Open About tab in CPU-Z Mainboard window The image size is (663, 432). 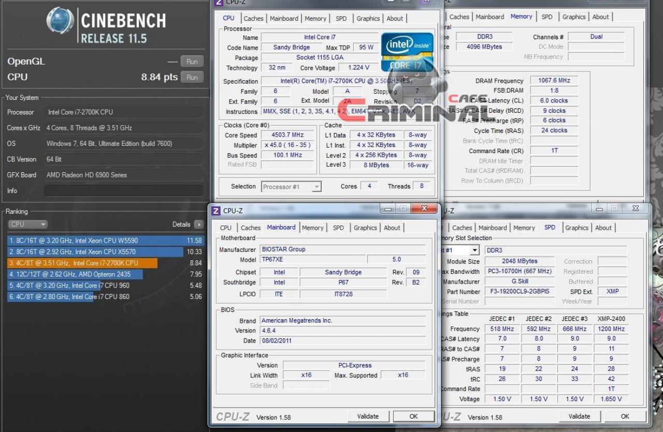[x=392, y=228]
